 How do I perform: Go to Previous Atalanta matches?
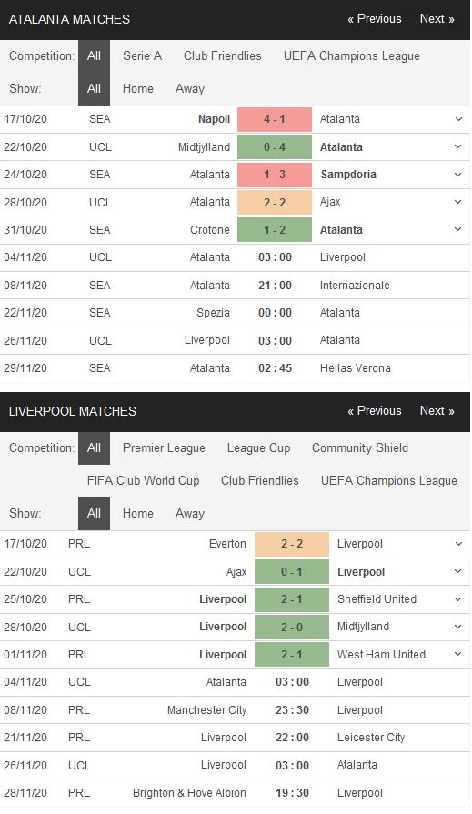(375, 19)
